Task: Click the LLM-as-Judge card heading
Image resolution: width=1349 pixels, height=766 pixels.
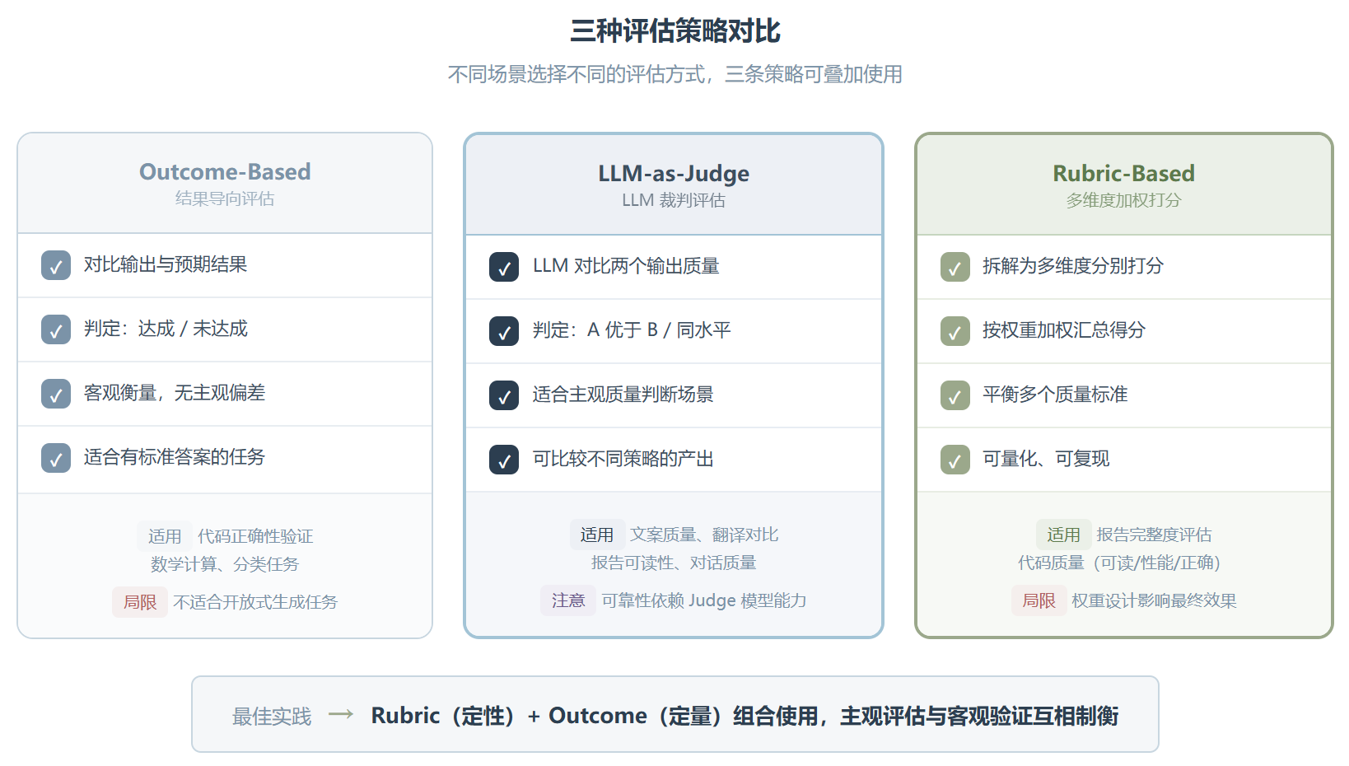Action: [674, 173]
